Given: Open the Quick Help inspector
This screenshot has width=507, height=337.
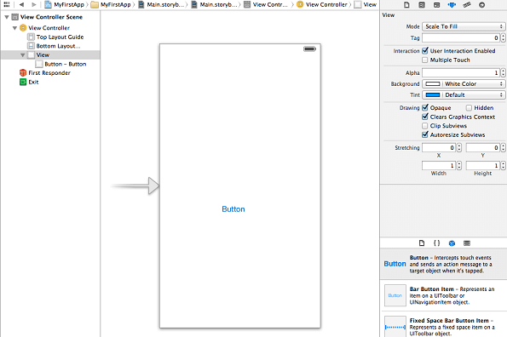Looking at the screenshot, I should pyautogui.click(x=422, y=5).
